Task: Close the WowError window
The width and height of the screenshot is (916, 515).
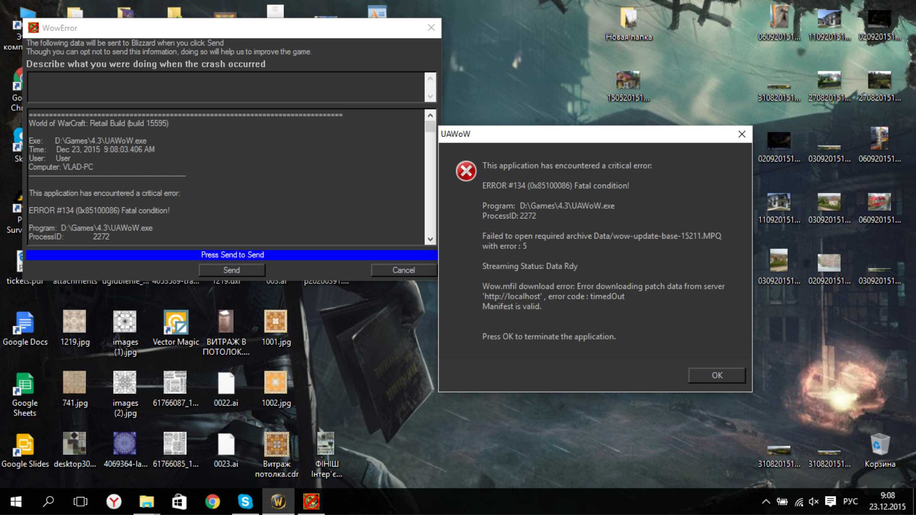Action: (x=431, y=28)
